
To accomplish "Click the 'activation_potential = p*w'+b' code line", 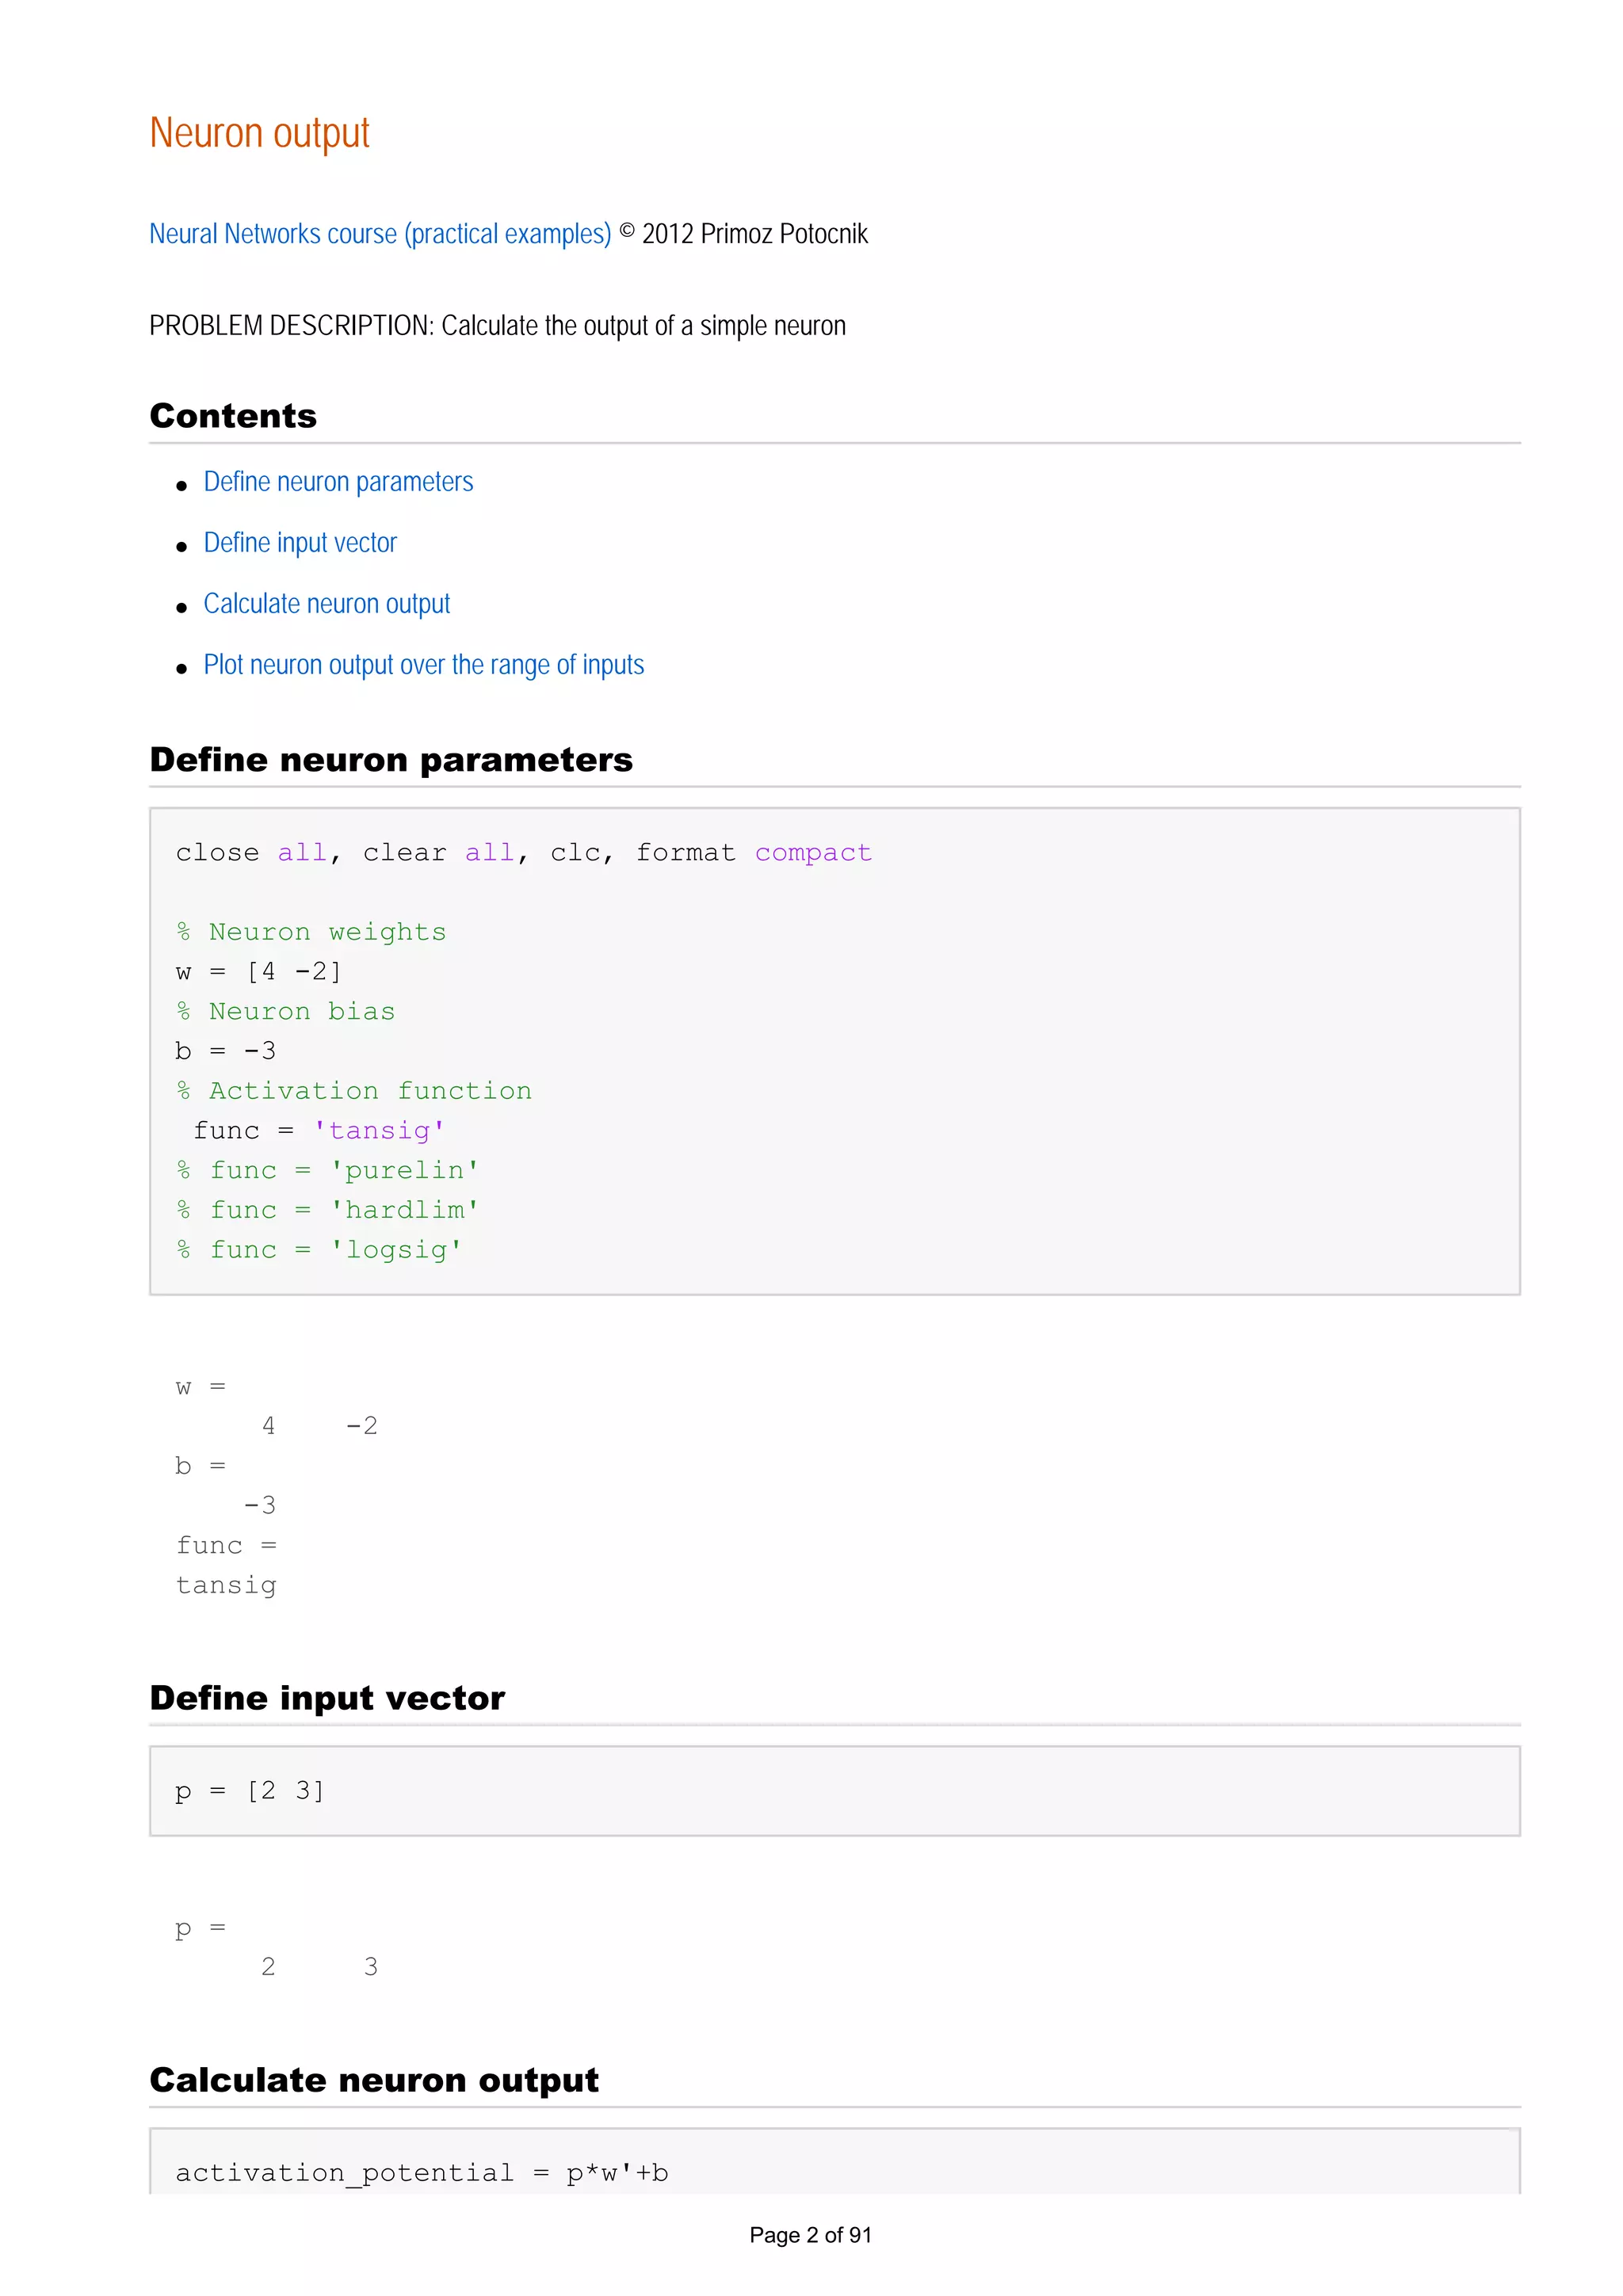I will [421, 2173].
